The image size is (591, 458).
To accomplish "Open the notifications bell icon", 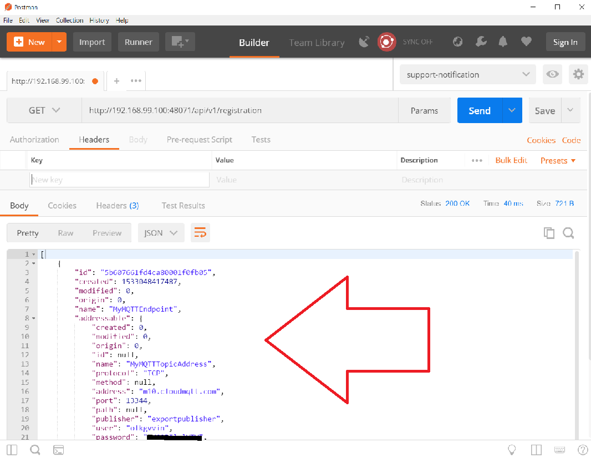I will point(503,42).
